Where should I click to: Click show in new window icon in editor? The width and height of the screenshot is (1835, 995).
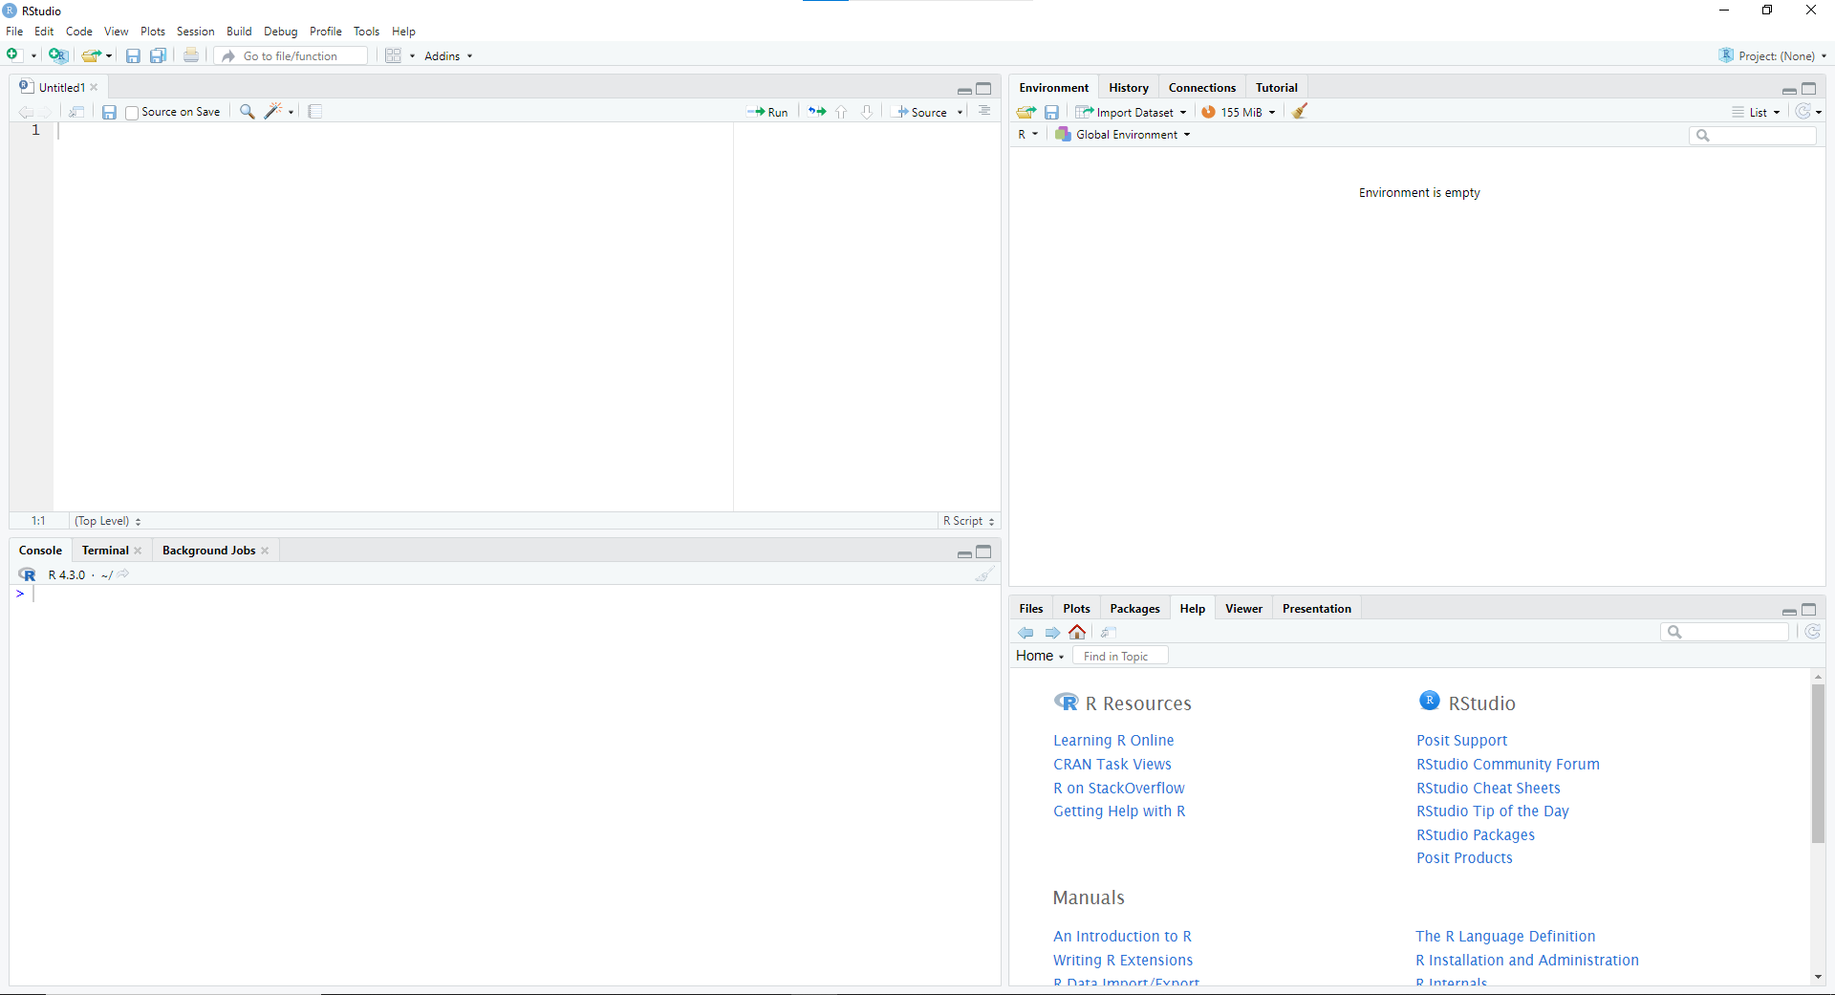point(76,112)
